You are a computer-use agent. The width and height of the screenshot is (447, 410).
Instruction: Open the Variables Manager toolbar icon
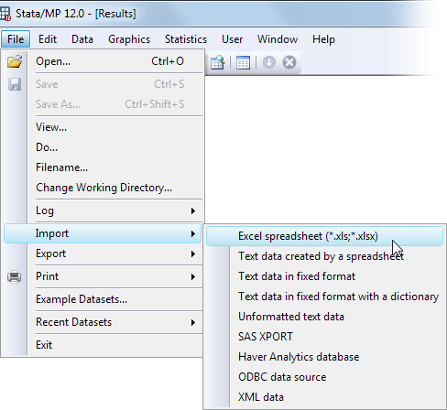tap(243, 62)
